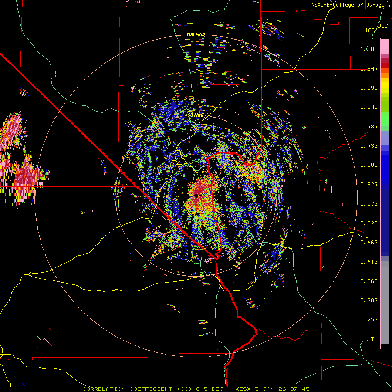Click the 0.307 scale value
The width and height of the screenshot is (392, 392).
point(369,301)
